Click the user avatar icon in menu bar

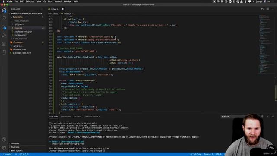pyautogui.click(x=265, y=1)
